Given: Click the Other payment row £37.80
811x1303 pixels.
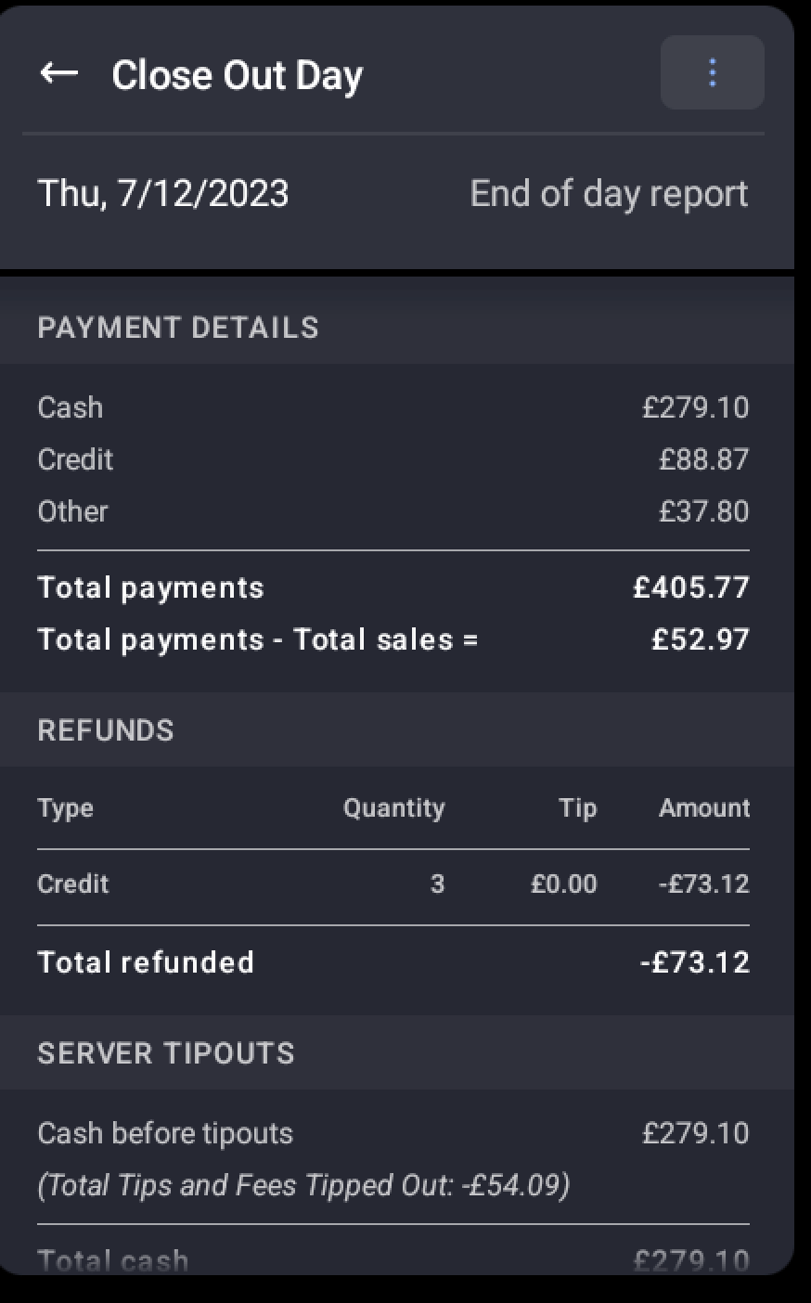Looking at the screenshot, I should coord(703,511).
